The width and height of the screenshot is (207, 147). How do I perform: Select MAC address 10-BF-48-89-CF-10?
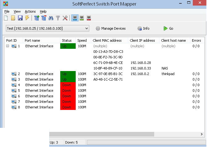point(108,68)
